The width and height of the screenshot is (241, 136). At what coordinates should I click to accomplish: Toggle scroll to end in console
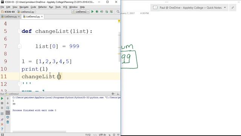(8, 113)
